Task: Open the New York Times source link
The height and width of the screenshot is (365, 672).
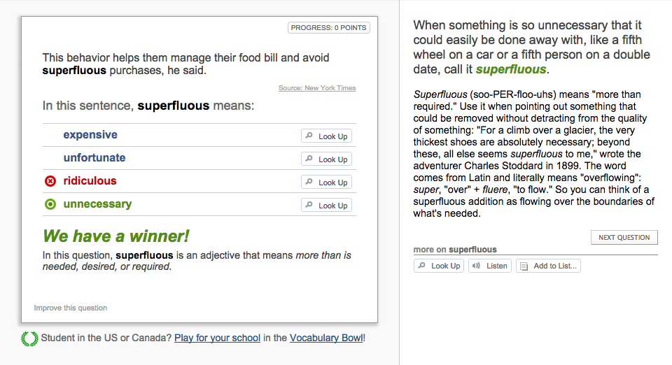Action: (x=317, y=88)
